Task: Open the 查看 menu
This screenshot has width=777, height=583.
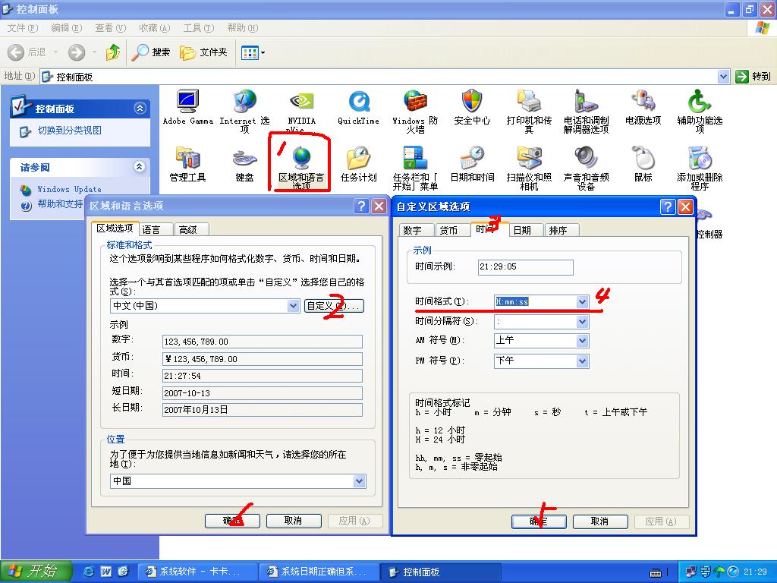Action: click(x=110, y=28)
